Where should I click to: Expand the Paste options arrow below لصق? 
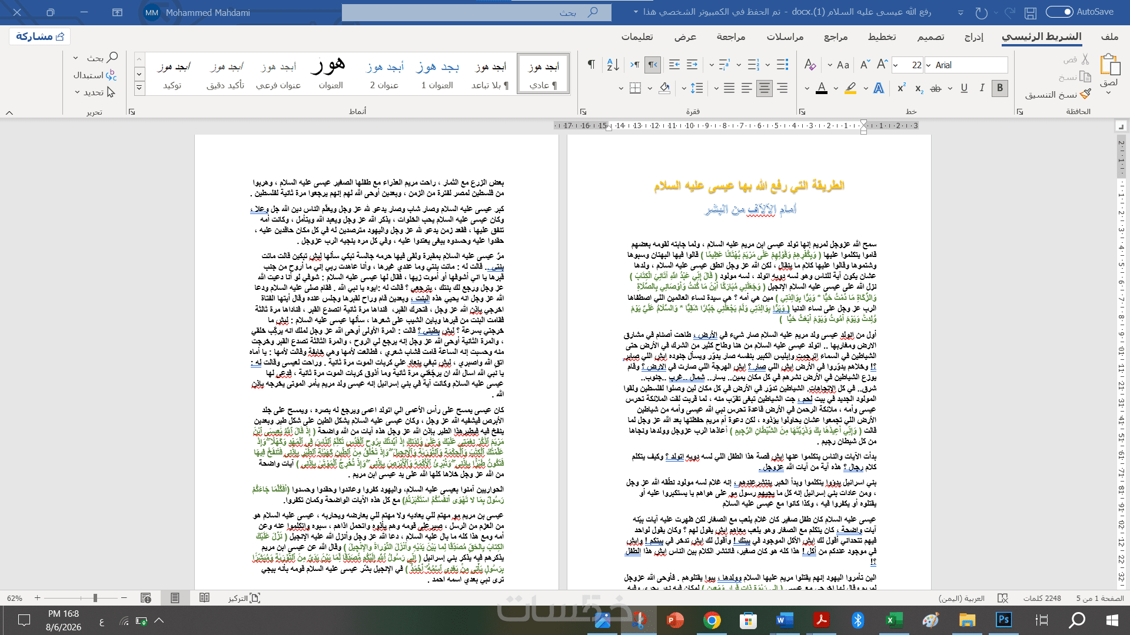click(1109, 93)
